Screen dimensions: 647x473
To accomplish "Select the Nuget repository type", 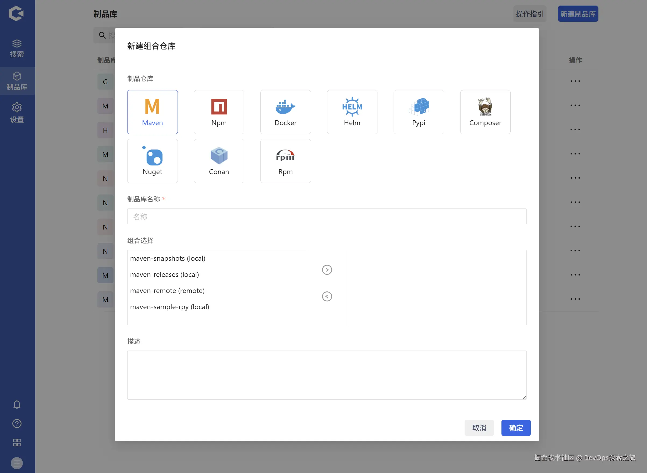I will pyautogui.click(x=152, y=161).
